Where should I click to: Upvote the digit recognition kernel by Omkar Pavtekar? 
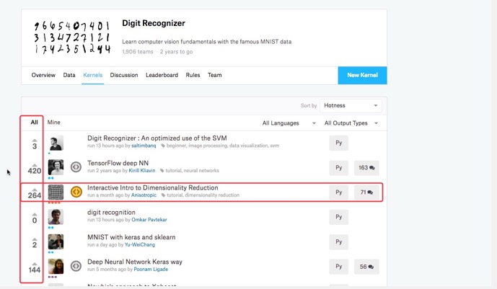34,212
